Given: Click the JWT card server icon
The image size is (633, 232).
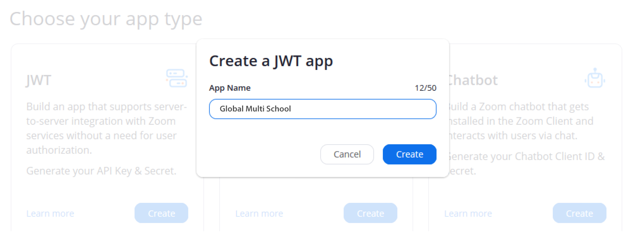Looking at the screenshot, I should coord(177,78).
